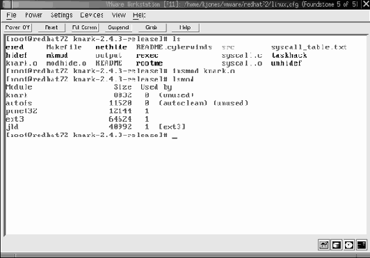Click the "ered" file name
The image size is (370, 258).
[x=15, y=47]
